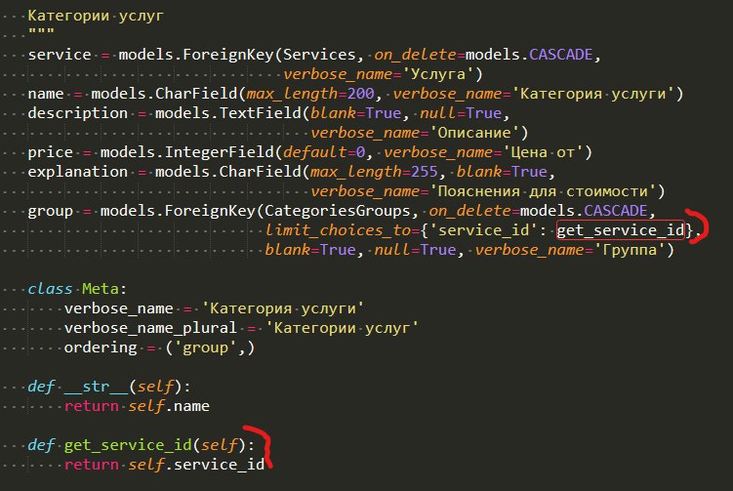The image size is (733, 491).
Task: Click 'max_length=255' argument
Action: pos(374,172)
